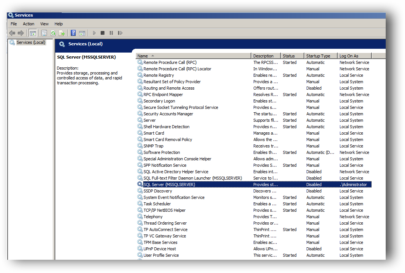Select the RPC Endpoint Mapper service

pyautogui.click(x=254, y=95)
